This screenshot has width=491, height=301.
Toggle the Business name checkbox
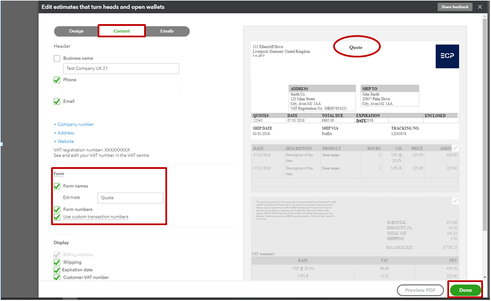coord(57,58)
